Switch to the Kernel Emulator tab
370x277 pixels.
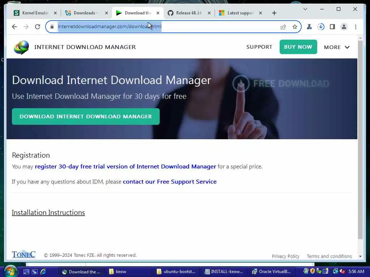click(35, 13)
